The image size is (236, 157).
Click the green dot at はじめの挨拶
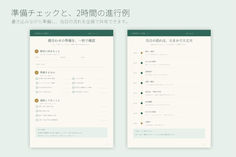pos(142,63)
